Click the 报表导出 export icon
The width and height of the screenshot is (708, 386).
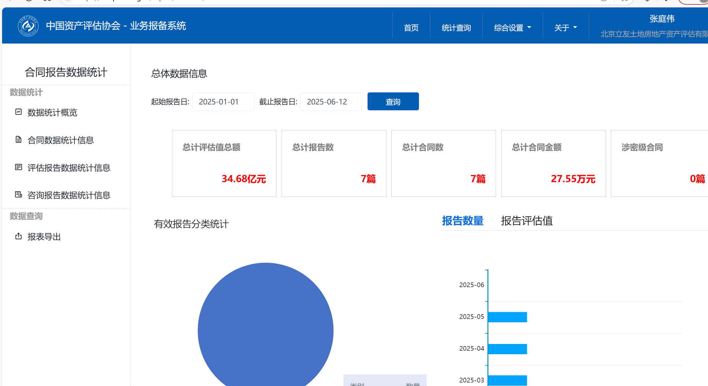coord(19,236)
